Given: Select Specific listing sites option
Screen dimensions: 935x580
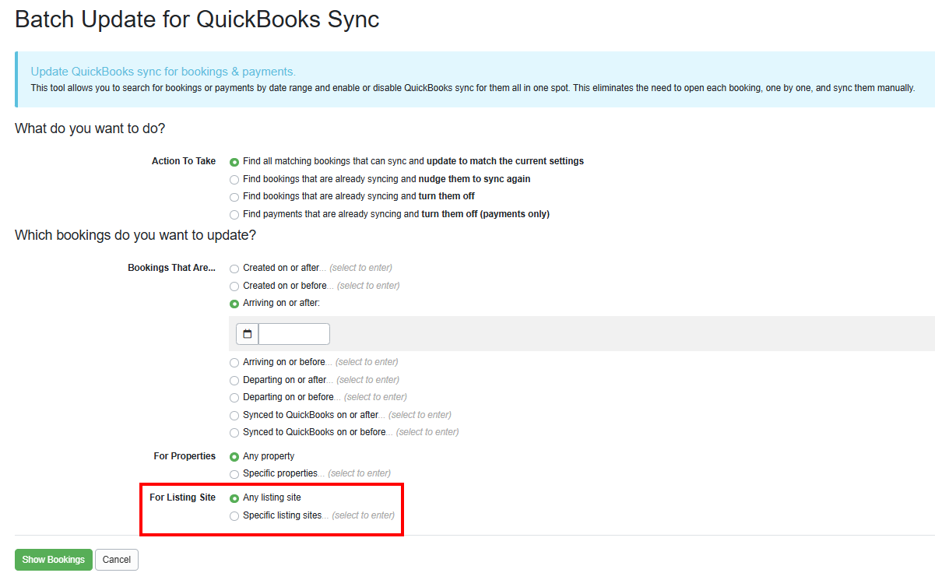Looking at the screenshot, I should [234, 515].
